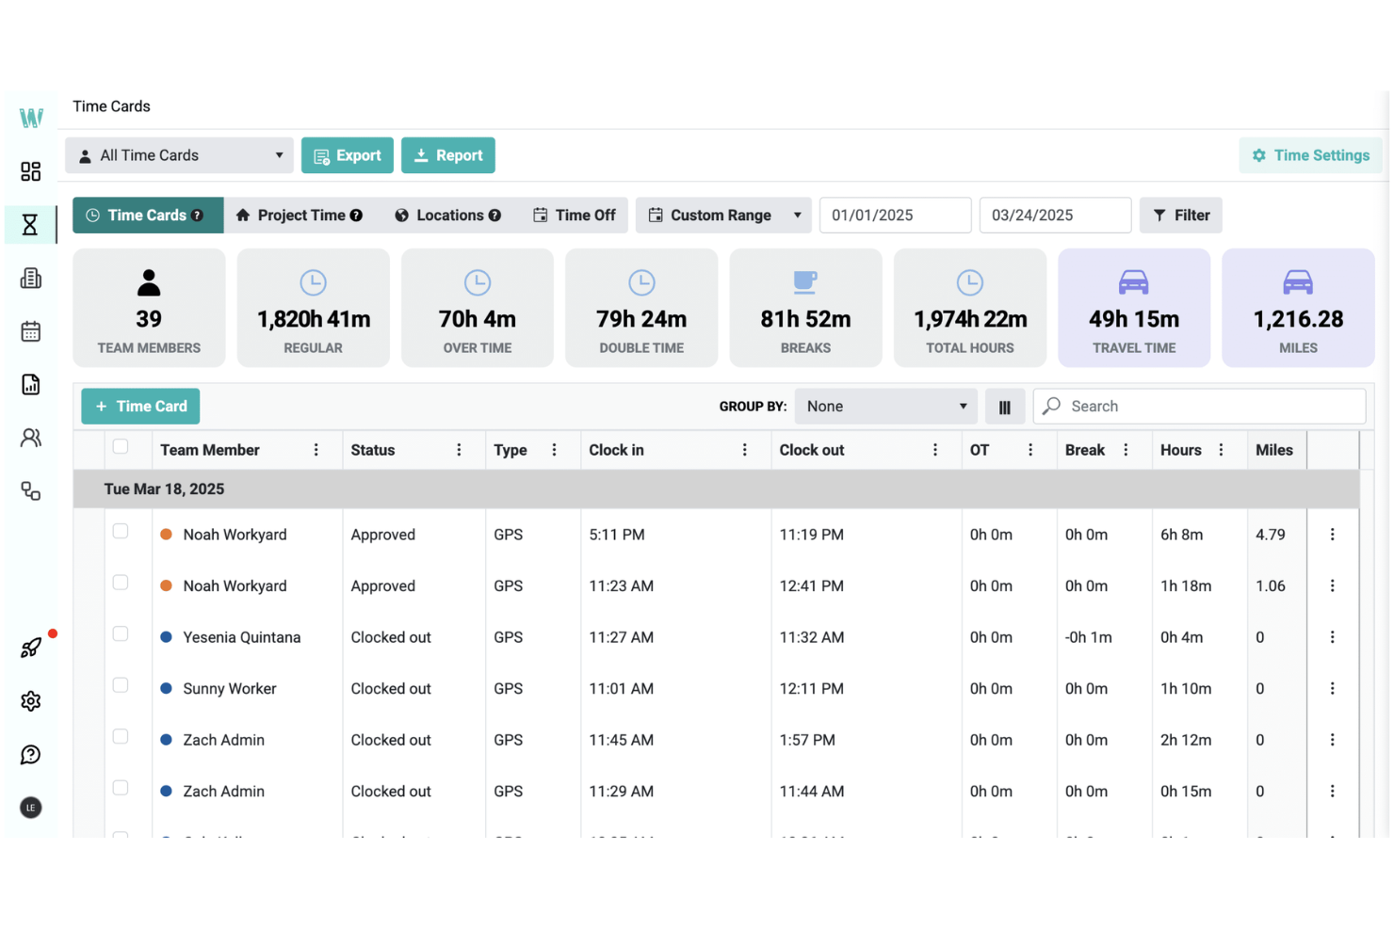
Task: Open Time Settings
Action: coord(1310,155)
